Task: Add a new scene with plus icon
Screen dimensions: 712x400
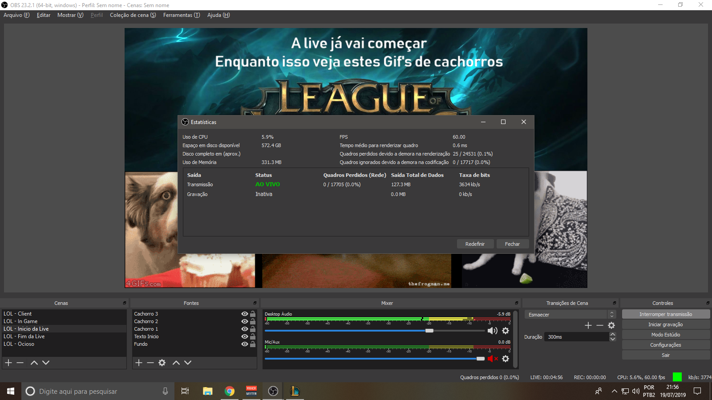Action: [8, 363]
